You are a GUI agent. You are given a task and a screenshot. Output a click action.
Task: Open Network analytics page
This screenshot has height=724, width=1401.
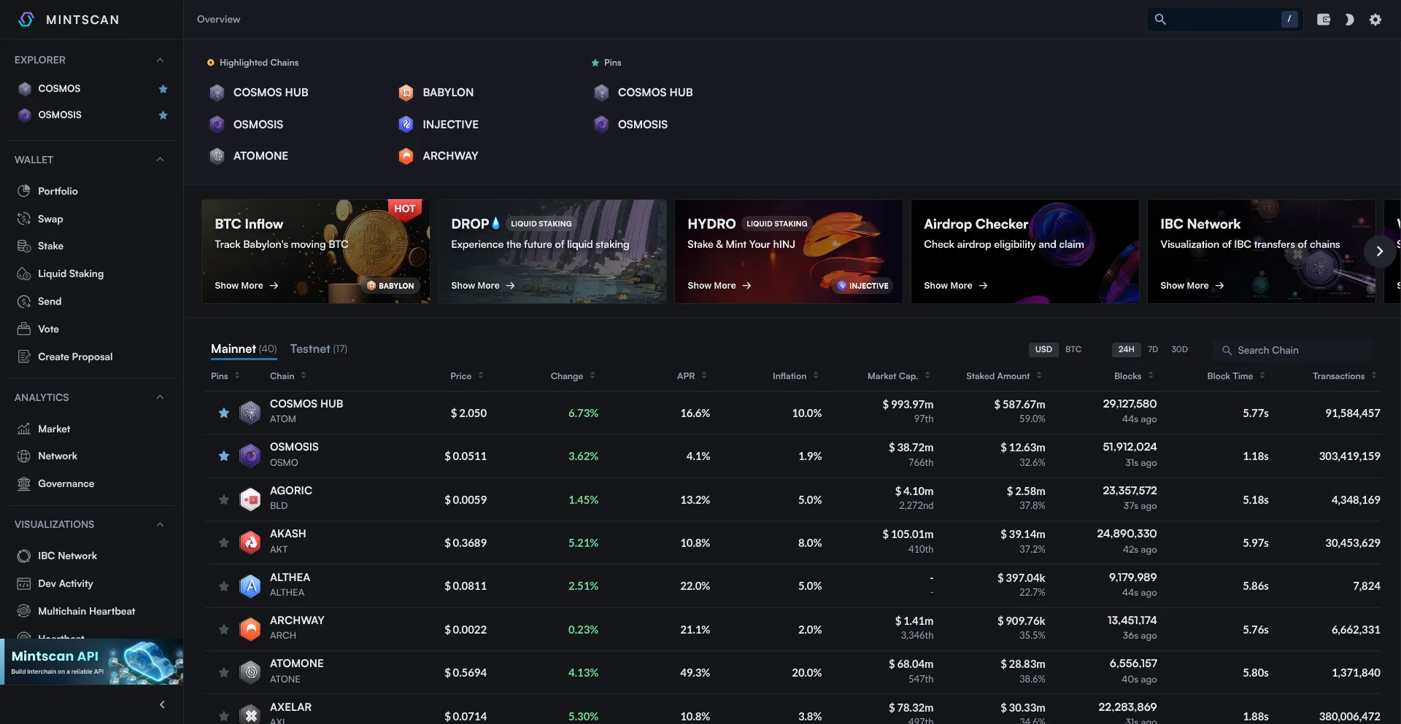pyautogui.click(x=58, y=456)
